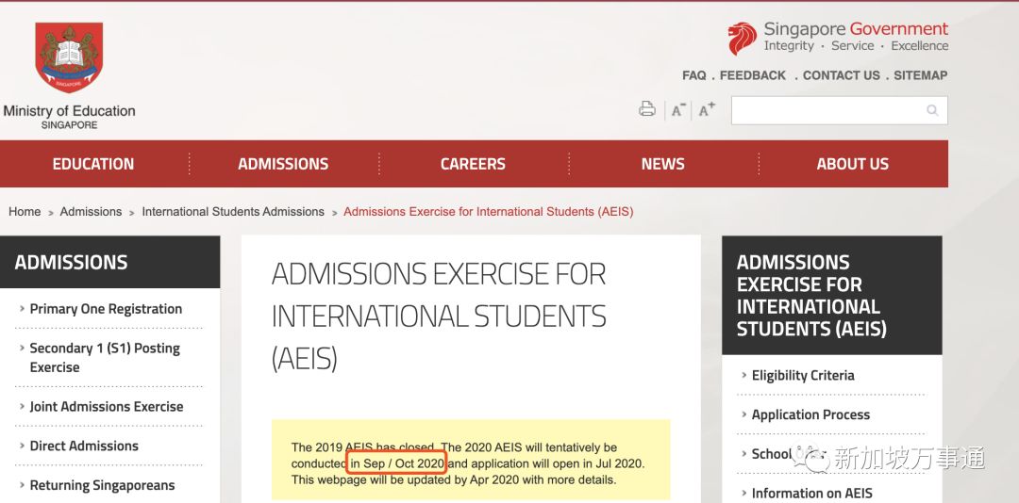
Task: Open the NEWS menu
Action: 662,164
